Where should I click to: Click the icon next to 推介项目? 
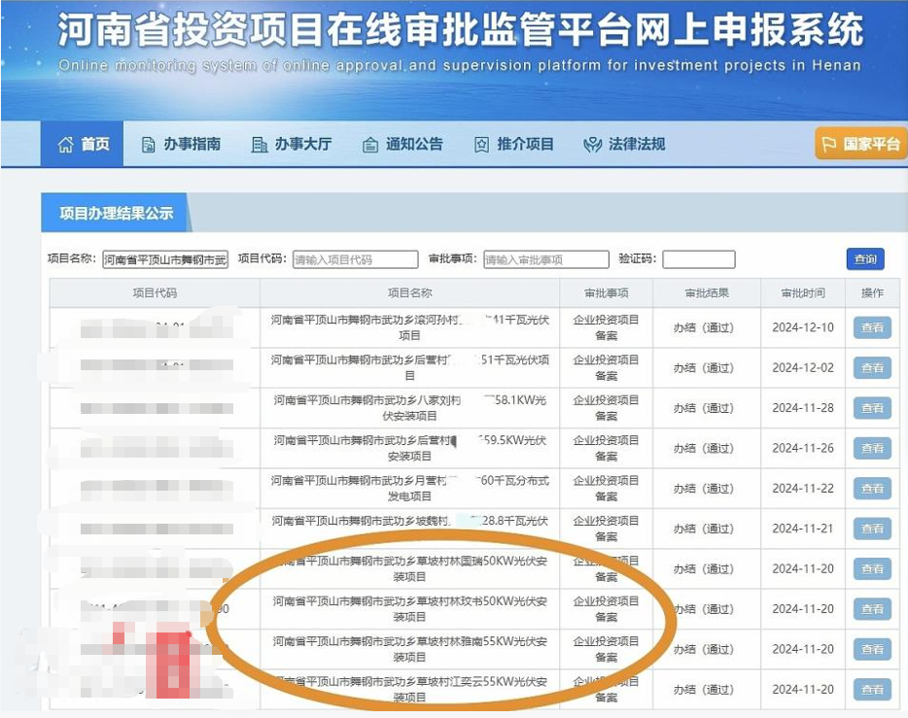480,144
